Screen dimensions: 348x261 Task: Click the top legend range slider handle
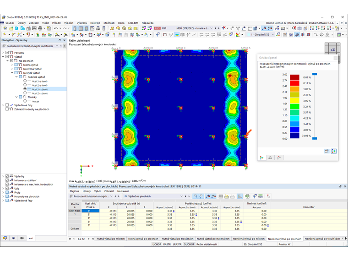click(x=315, y=74)
